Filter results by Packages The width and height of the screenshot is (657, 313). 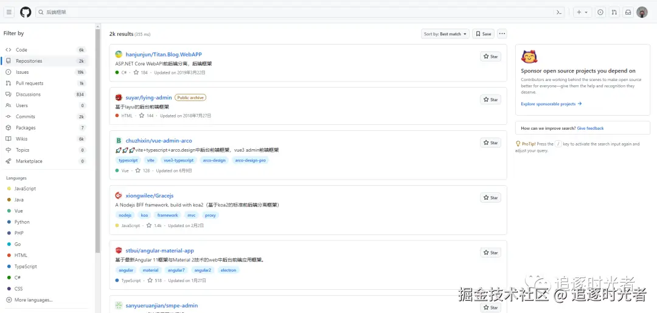click(45, 127)
